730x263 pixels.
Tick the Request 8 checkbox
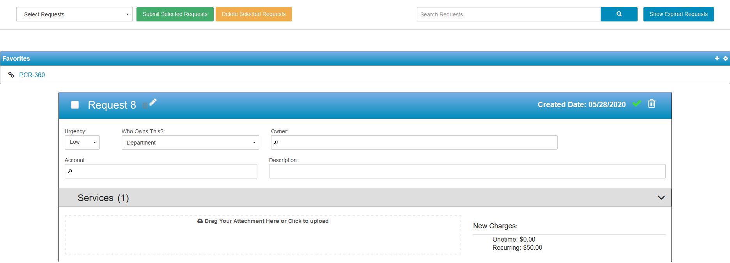[x=75, y=105]
